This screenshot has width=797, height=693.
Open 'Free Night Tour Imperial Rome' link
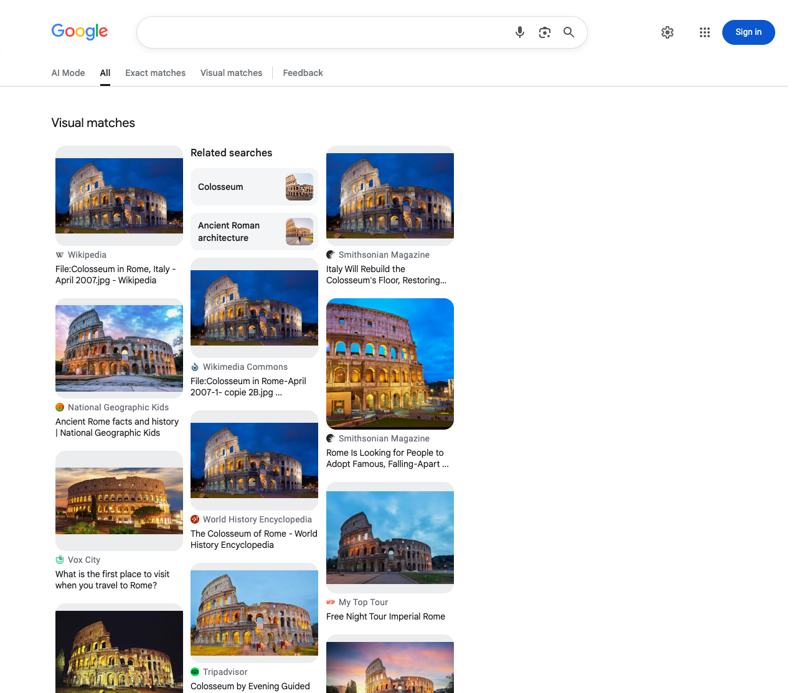385,616
